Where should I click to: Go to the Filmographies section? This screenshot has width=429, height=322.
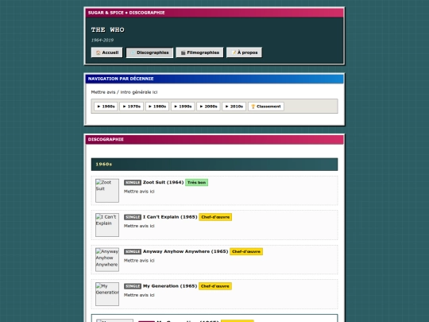click(199, 52)
